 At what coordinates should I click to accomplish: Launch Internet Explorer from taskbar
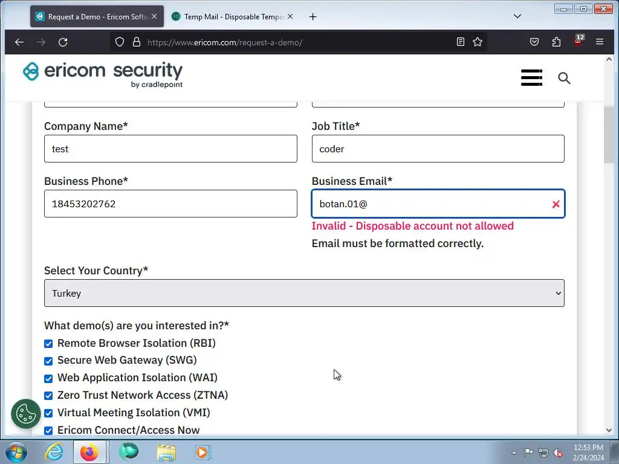(x=54, y=452)
